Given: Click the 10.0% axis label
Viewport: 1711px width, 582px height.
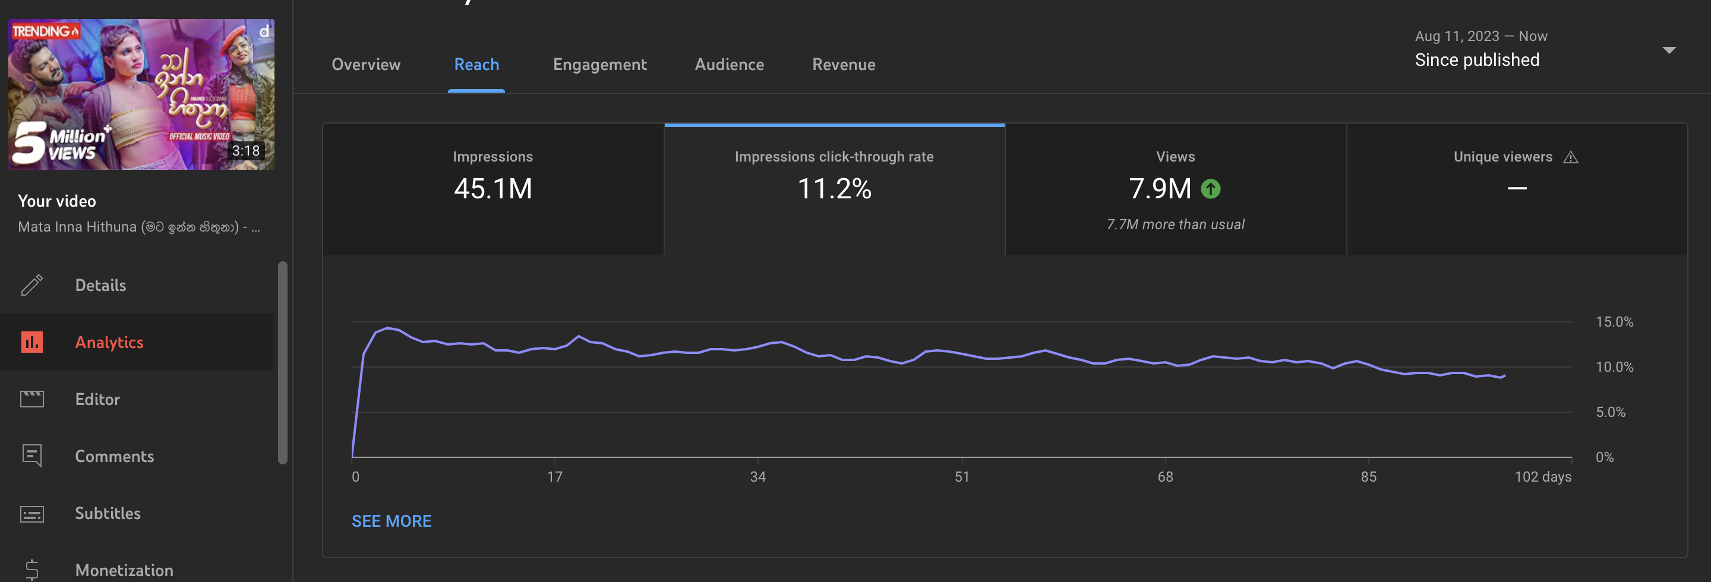Looking at the screenshot, I should 1614,367.
